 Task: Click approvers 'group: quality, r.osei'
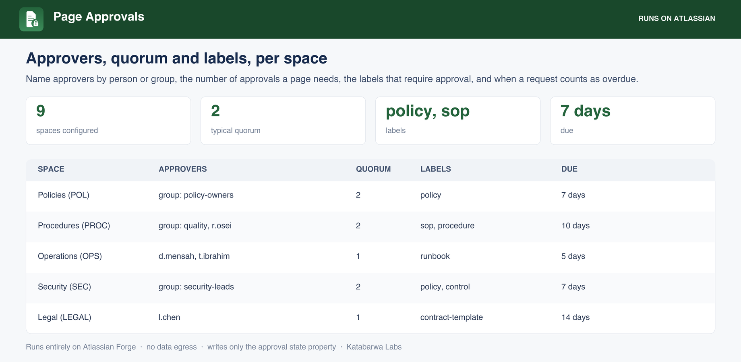195,226
